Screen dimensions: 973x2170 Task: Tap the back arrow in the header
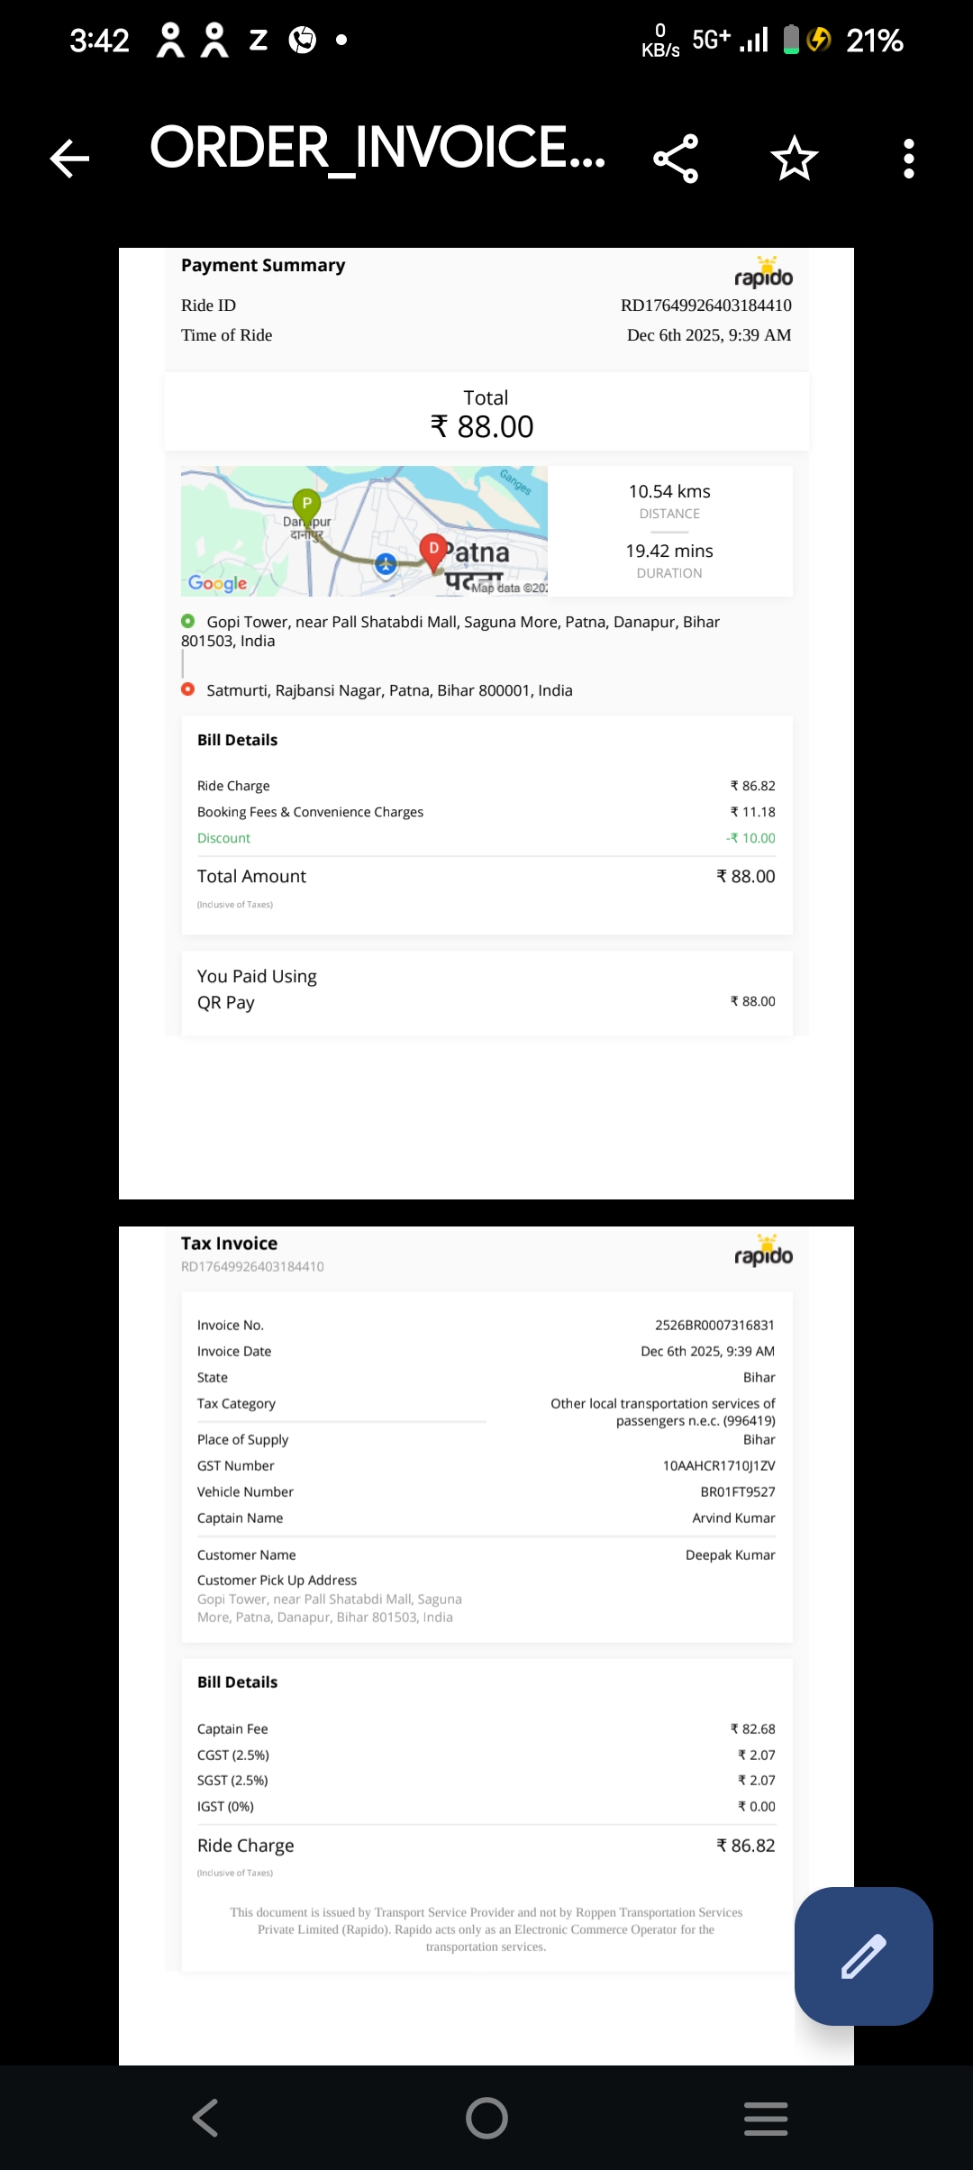[x=69, y=159]
